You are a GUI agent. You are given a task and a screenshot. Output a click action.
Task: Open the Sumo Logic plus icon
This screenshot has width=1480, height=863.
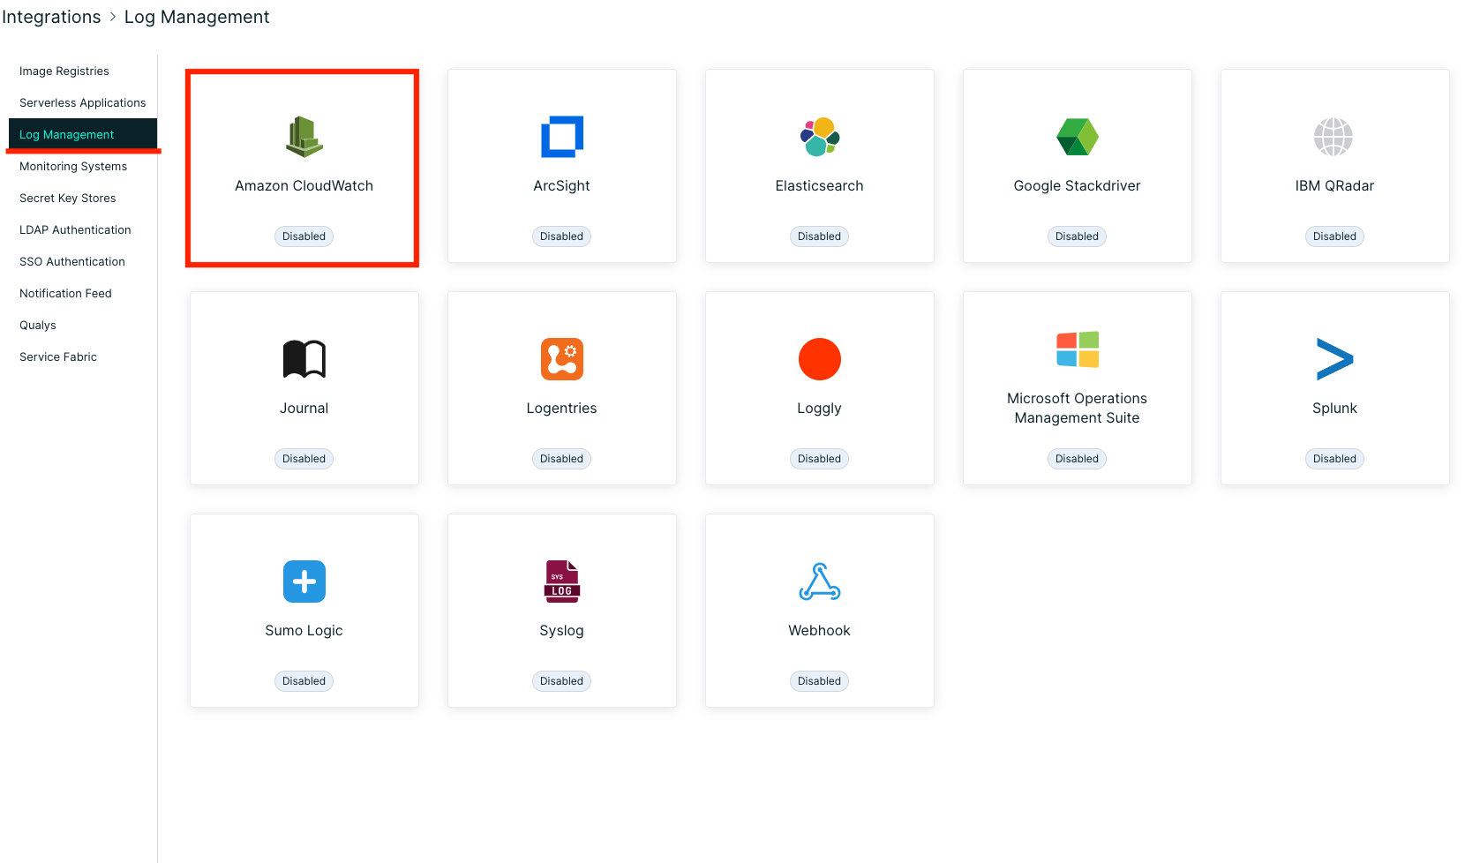coord(304,582)
